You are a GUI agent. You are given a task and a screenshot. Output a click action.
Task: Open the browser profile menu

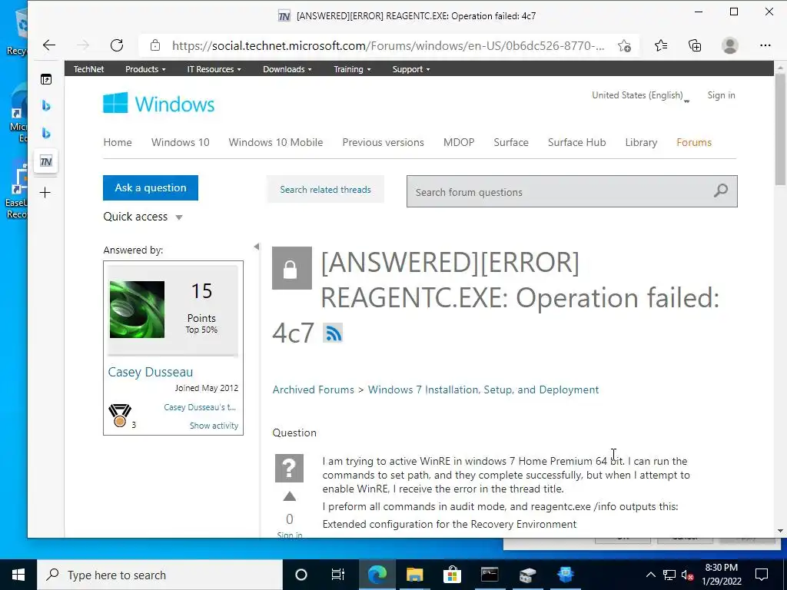tap(730, 45)
